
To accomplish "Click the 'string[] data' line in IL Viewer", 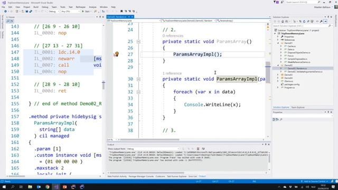I will pyautogui.click(x=57, y=129).
